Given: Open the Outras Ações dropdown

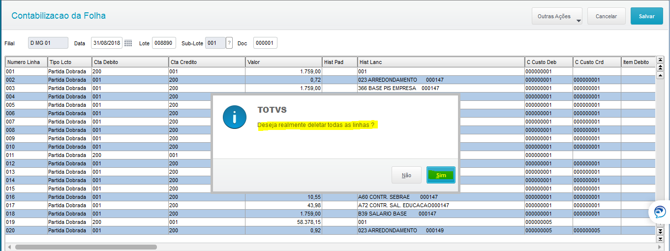Looking at the screenshot, I should coord(557,16).
